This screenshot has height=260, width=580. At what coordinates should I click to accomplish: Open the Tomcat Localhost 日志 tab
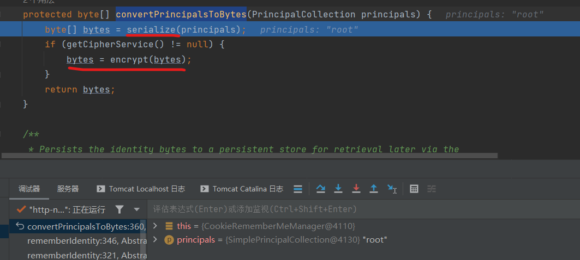(x=141, y=189)
